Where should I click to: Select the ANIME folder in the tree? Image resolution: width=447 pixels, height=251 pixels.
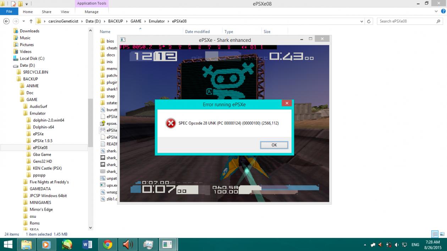32,86
